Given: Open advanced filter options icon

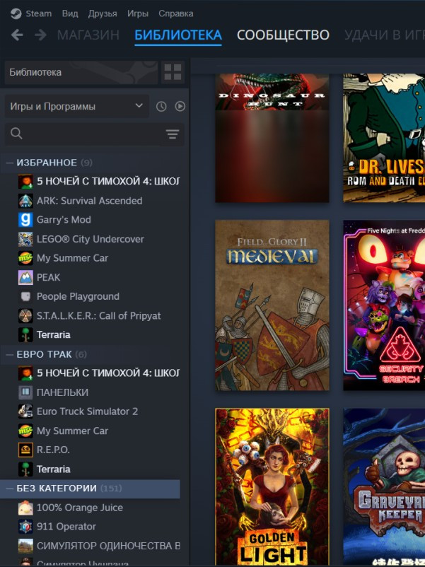Looking at the screenshot, I should pos(173,134).
